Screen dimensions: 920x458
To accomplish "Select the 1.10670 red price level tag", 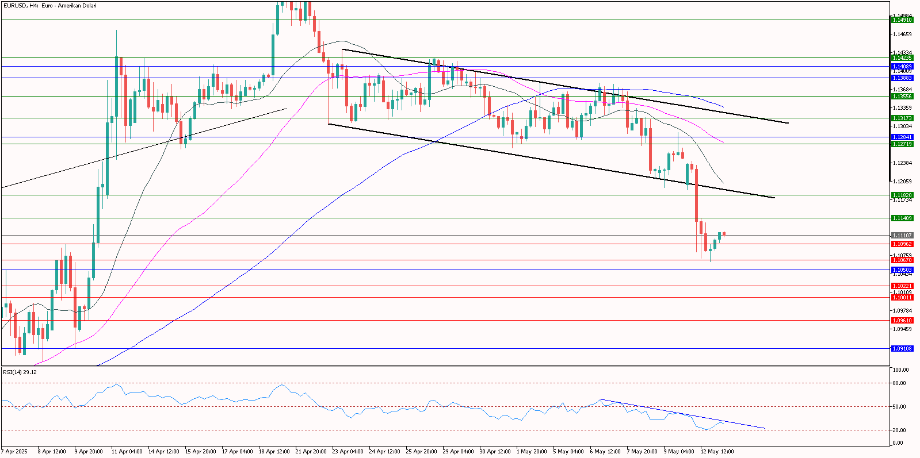I will click(902, 260).
